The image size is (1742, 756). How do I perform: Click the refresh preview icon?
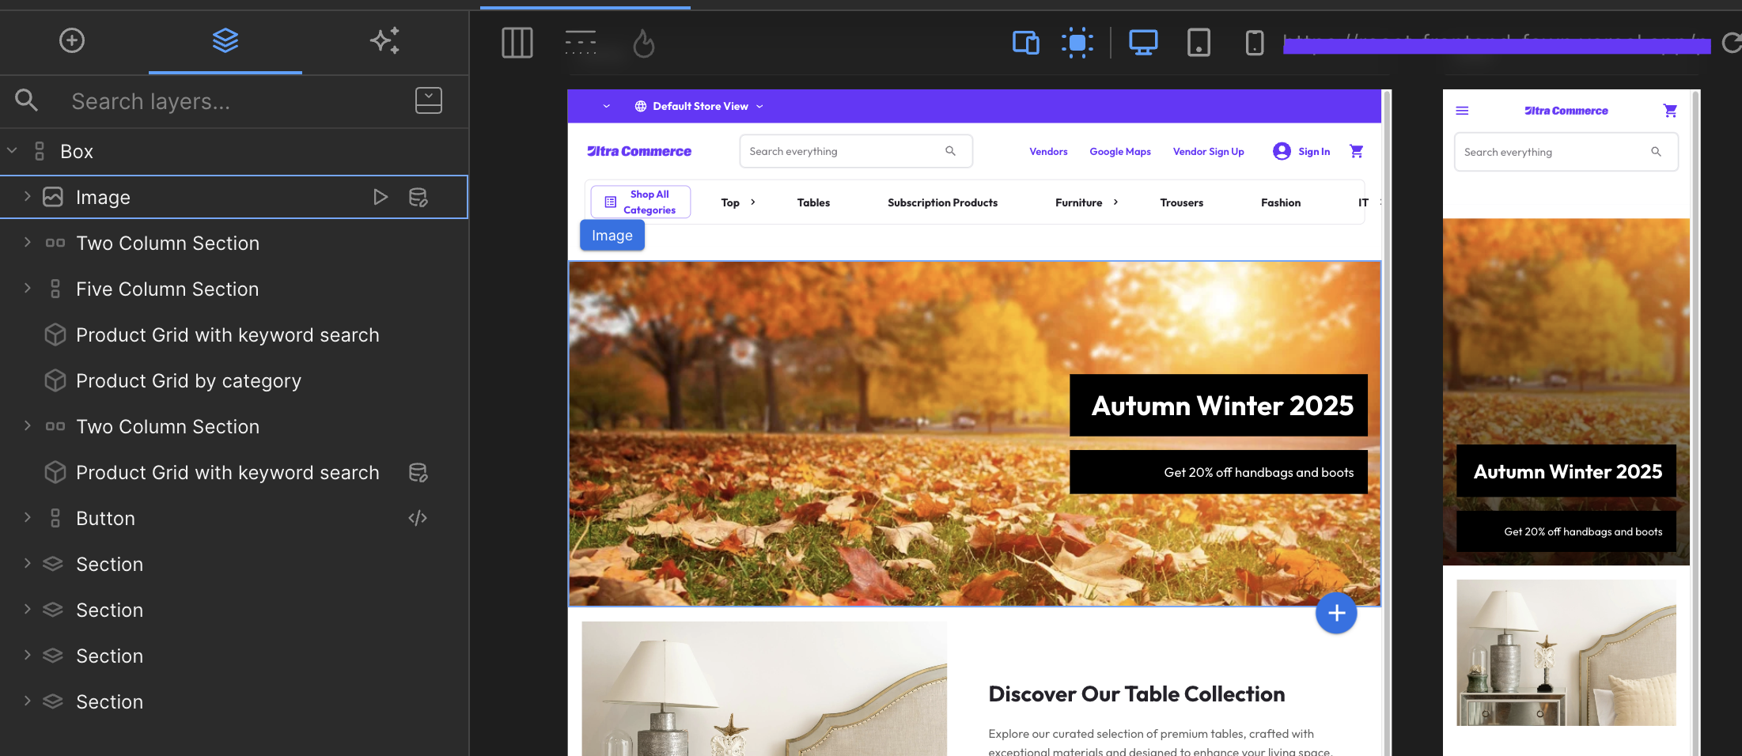point(1731,43)
